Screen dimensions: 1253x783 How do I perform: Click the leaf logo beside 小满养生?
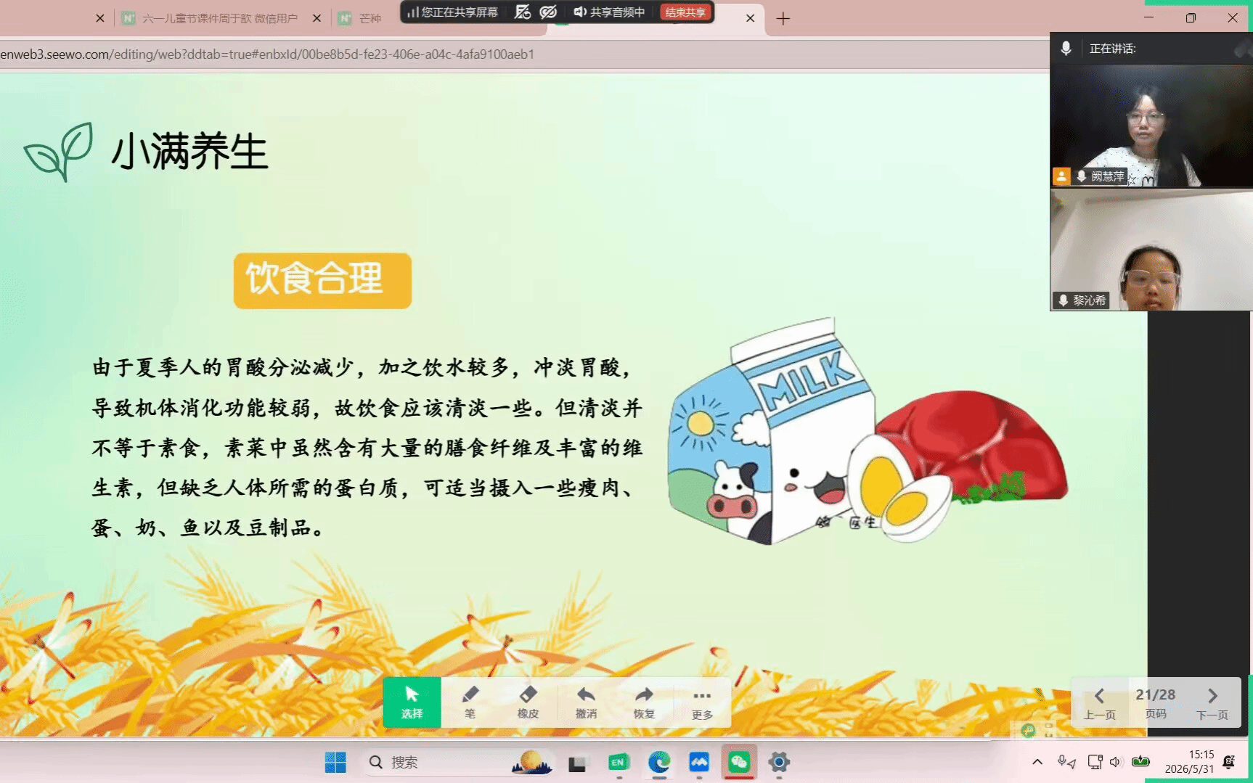[59, 152]
